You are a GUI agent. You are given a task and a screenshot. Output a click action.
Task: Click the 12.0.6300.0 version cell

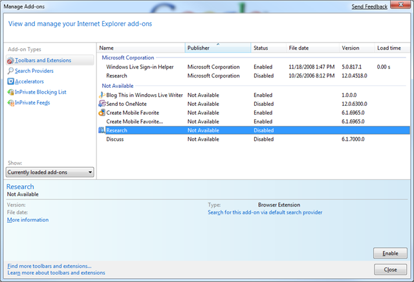354,104
